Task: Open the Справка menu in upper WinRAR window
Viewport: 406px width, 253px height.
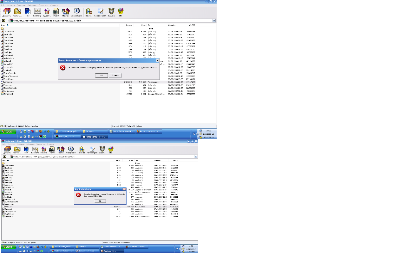Action: pyautogui.click(x=54, y=5)
